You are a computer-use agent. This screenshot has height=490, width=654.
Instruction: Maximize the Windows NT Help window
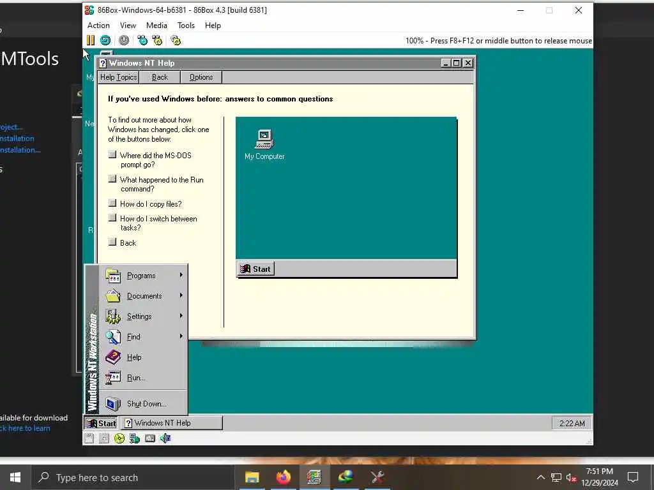coord(456,63)
